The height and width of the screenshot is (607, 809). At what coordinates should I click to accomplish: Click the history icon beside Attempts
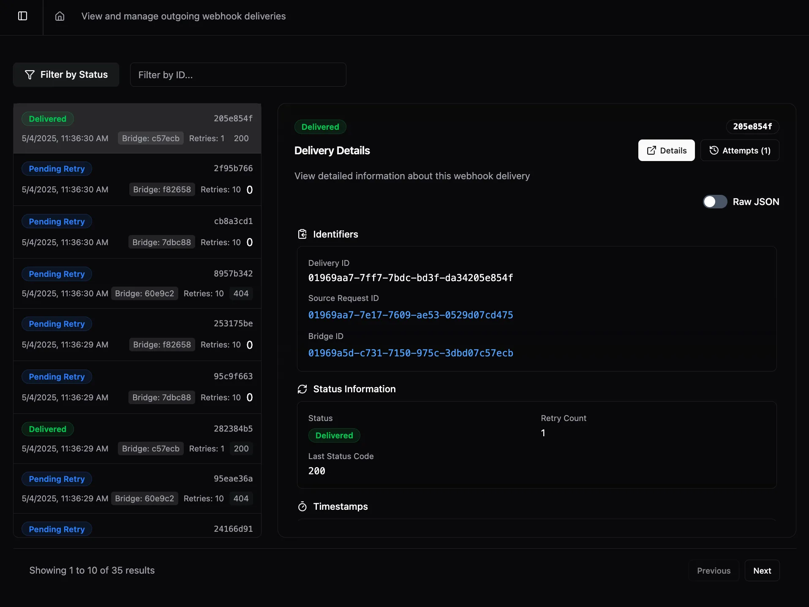713,150
